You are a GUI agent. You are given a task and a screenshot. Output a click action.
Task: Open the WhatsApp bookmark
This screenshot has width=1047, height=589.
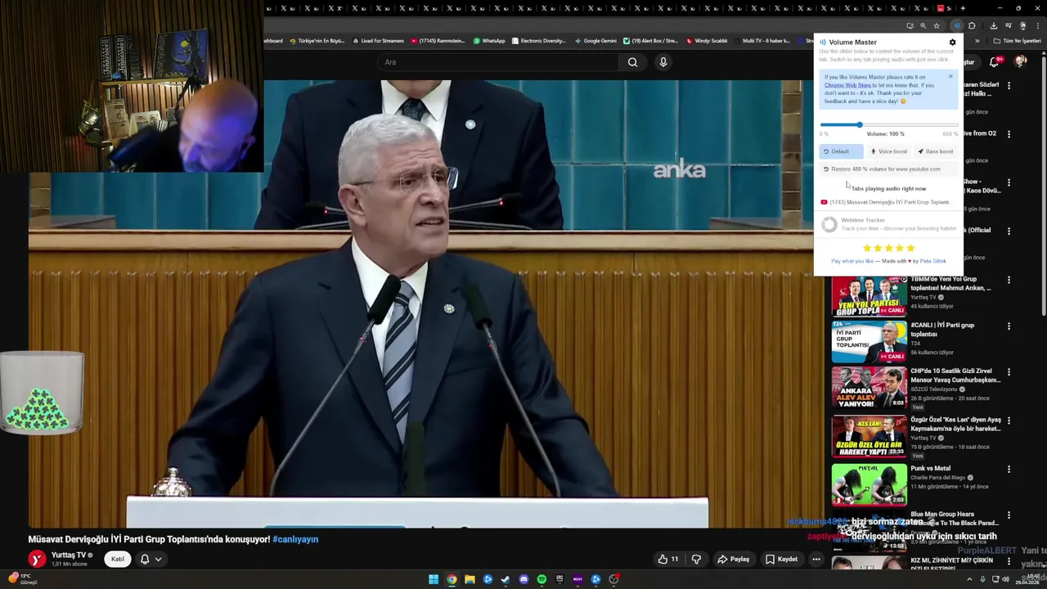click(489, 41)
